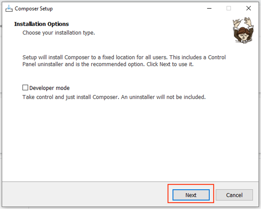261x209 pixels.
Task: Click the 'Composer Setup' title bar text
Action: coord(33,9)
